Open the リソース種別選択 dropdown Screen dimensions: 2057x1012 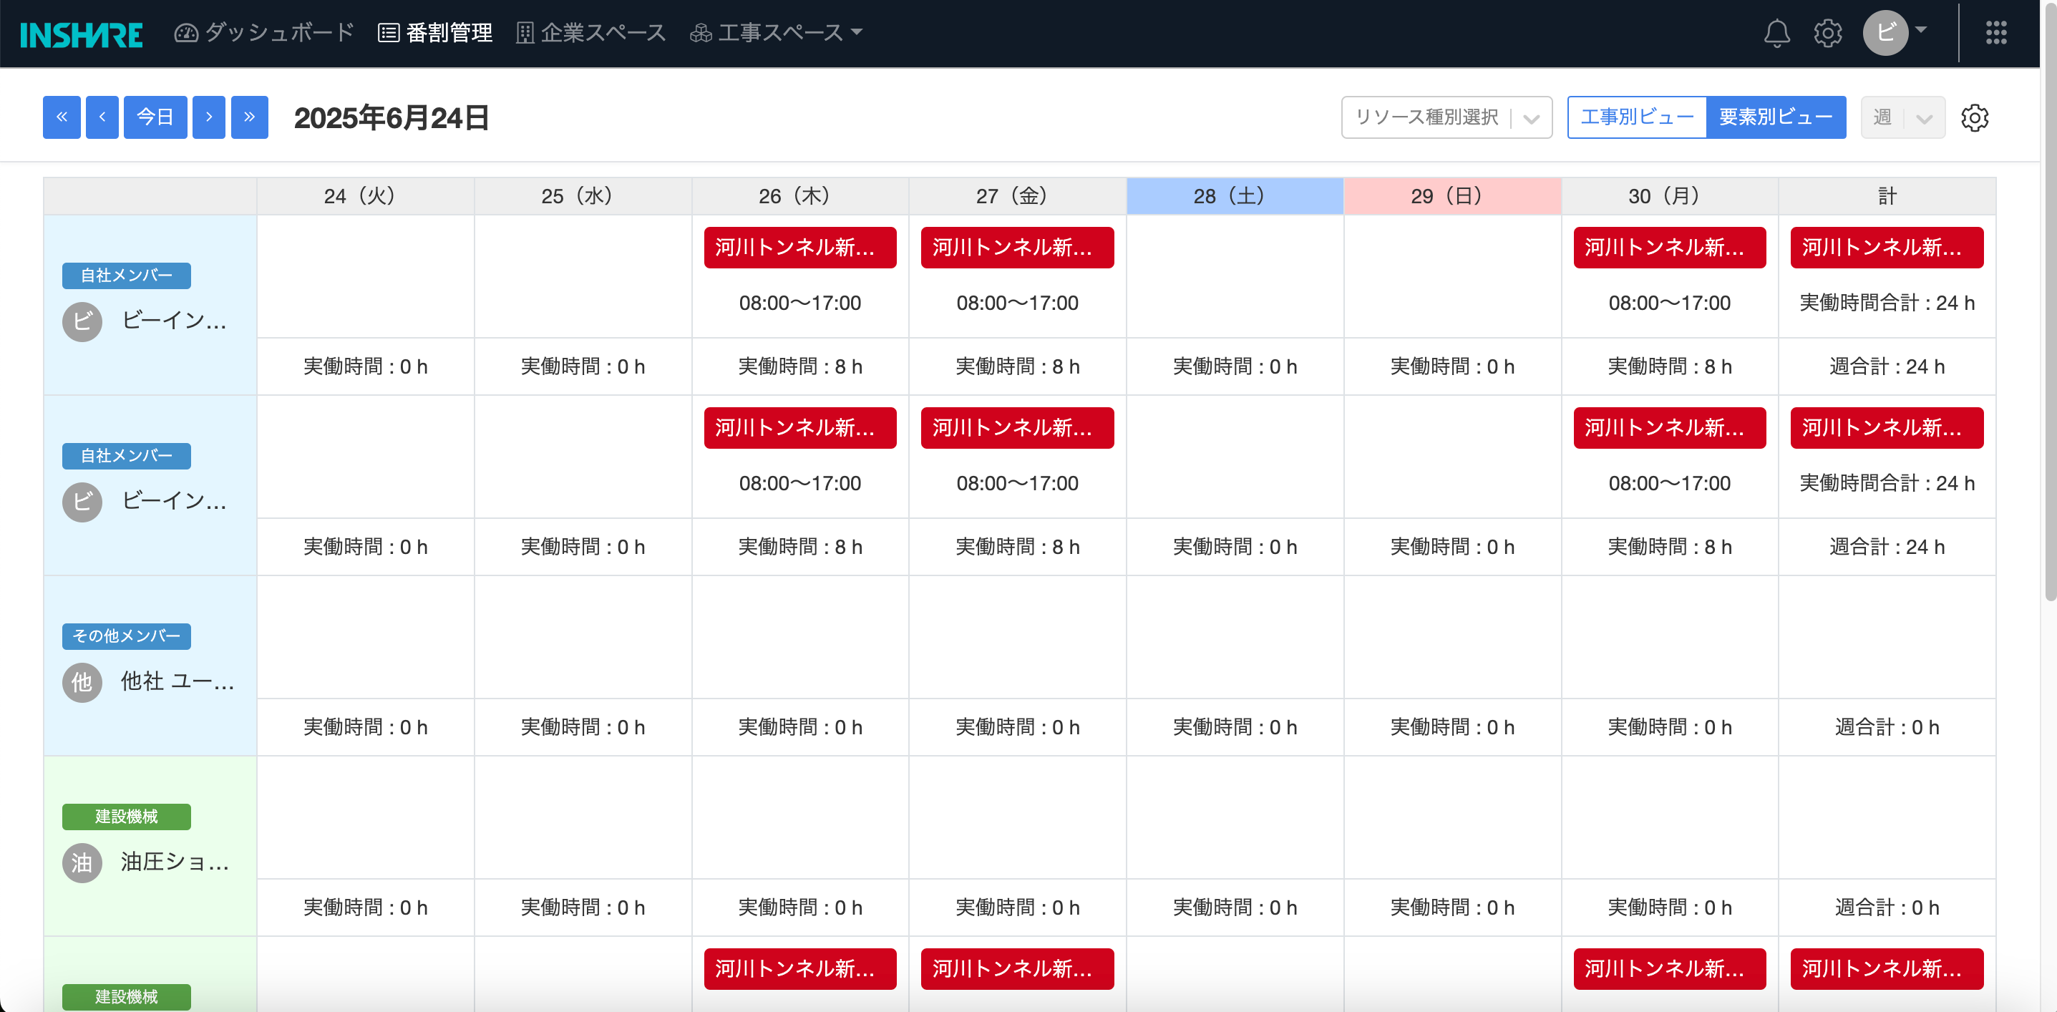(1447, 117)
